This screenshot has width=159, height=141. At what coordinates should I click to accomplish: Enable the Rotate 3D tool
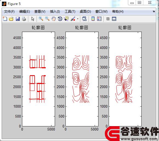tap(60, 19)
